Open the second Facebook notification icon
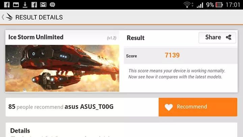Image resolution: width=243 pixels, height=137 pixels. (x=34, y=5)
